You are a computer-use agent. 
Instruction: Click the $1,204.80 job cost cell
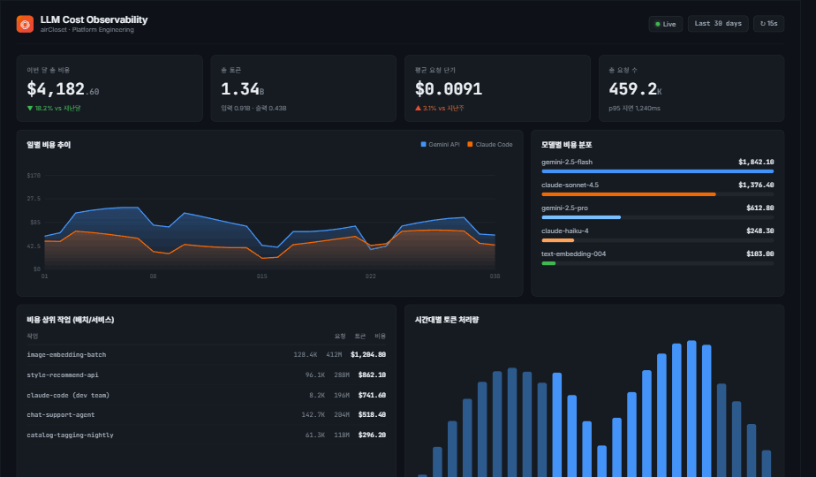[368, 354]
